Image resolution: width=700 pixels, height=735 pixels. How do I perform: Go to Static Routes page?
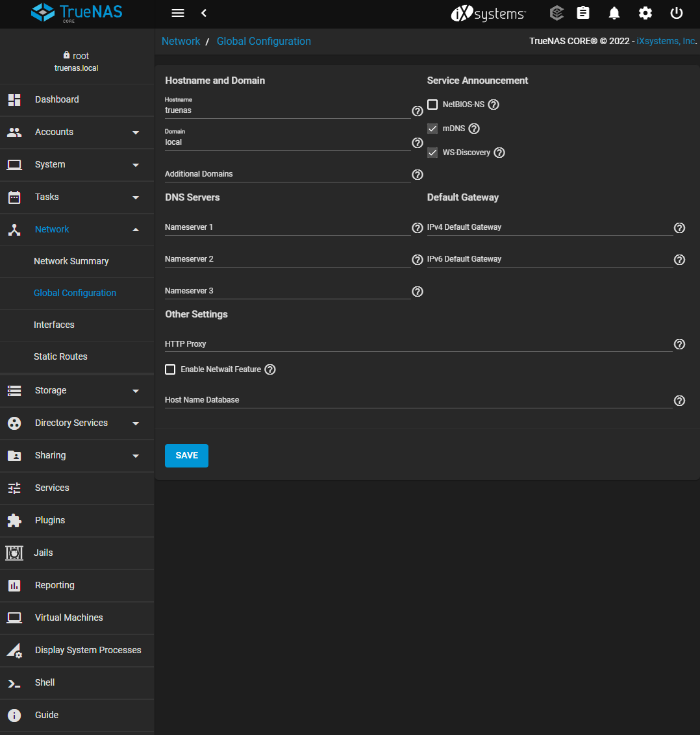[x=60, y=356]
